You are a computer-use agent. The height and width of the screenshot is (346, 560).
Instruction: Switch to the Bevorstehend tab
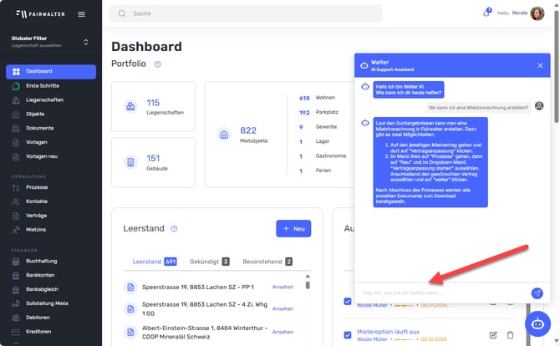[261, 262]
